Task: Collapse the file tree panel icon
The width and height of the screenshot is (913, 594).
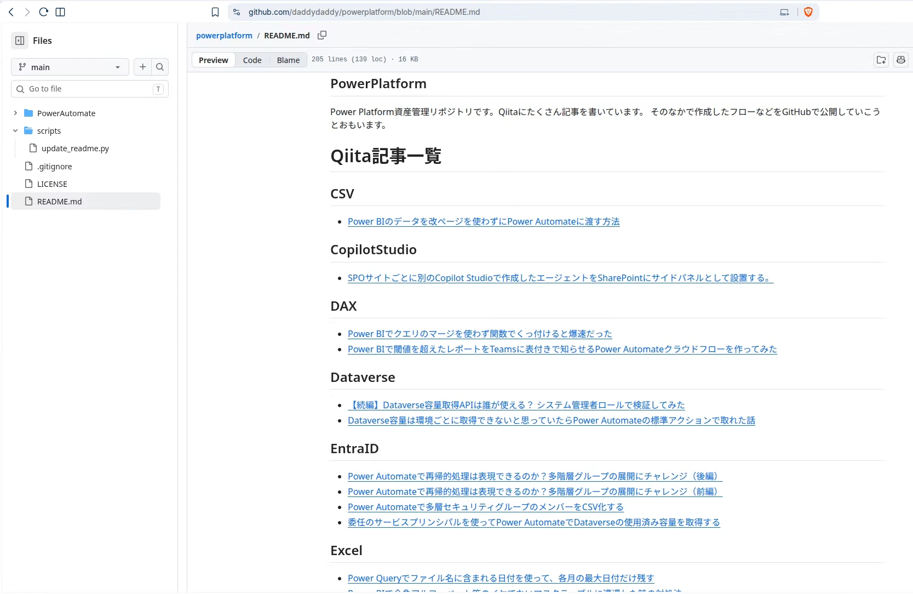Action: [x=20, y=41]
